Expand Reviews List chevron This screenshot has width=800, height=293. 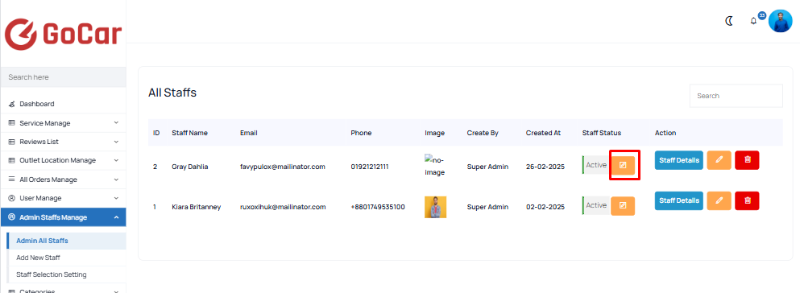click(116, 142)
